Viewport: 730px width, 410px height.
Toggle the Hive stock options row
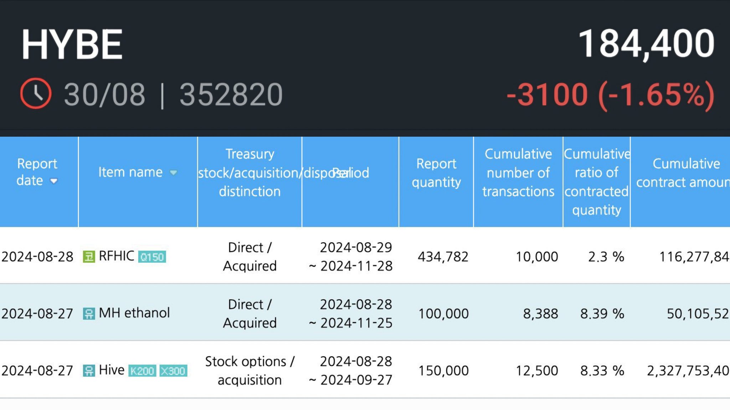(365, 370)
